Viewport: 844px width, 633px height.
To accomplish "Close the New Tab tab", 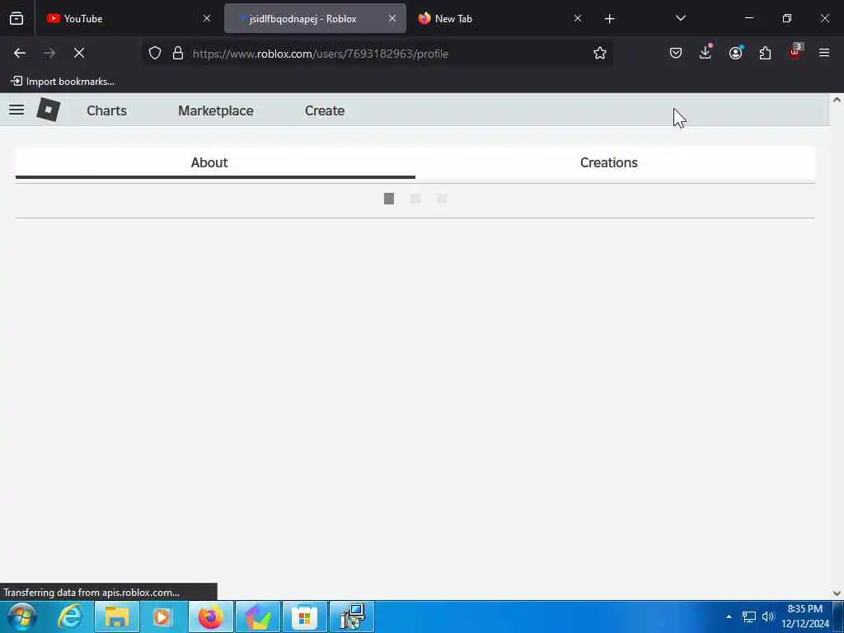I will click(578, 18).
